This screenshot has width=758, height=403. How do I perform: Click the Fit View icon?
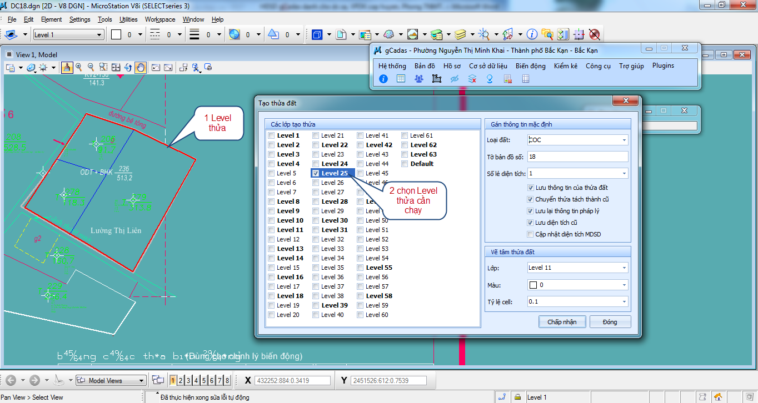pos(116,68)
